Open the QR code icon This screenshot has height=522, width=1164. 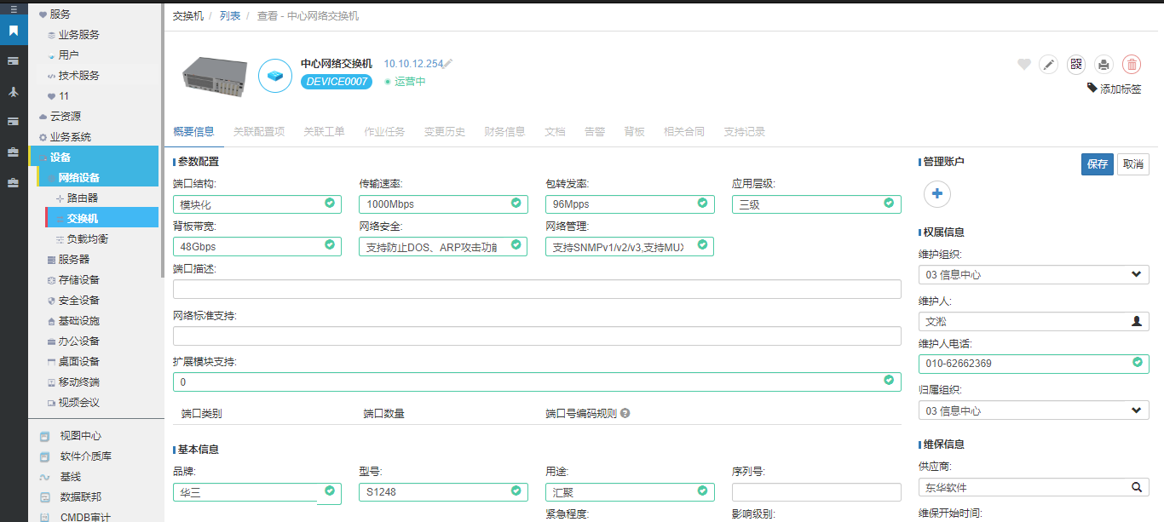click(1076, 64)
